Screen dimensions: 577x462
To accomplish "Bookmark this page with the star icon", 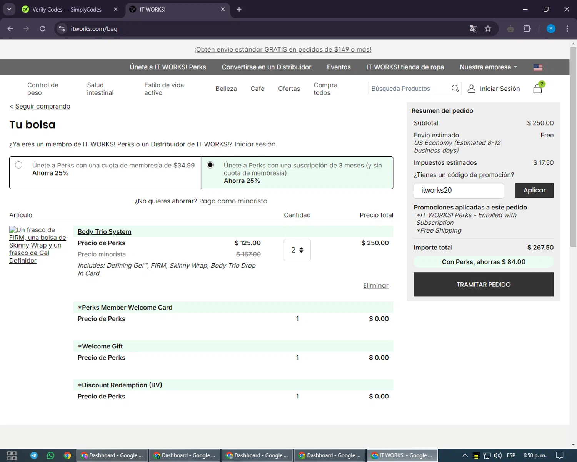I will coord(488,28).
